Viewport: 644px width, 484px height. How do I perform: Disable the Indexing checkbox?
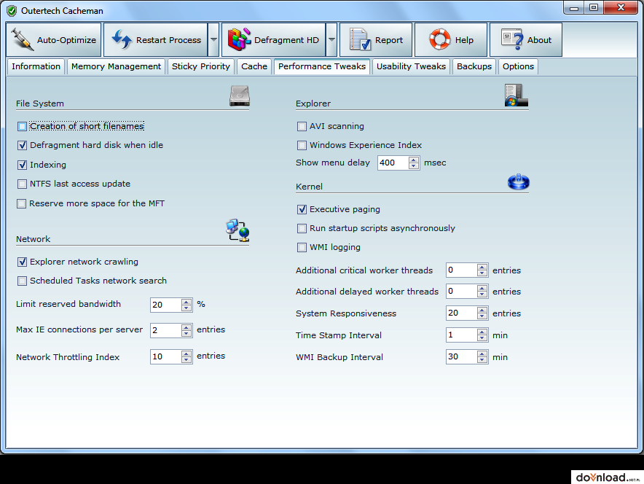point(22,165)
